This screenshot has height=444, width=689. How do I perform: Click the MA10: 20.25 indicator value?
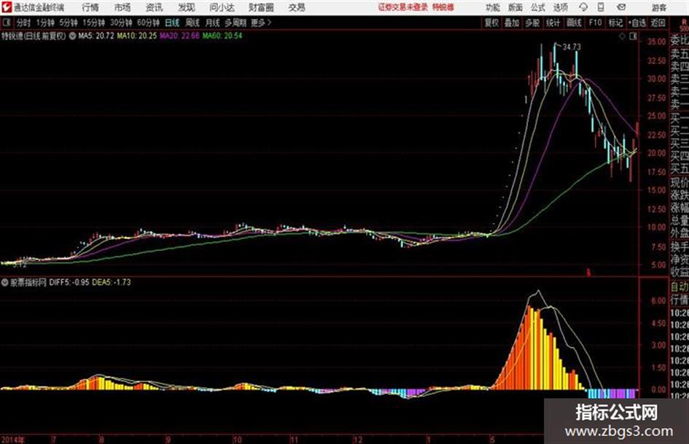click(136, 36)
